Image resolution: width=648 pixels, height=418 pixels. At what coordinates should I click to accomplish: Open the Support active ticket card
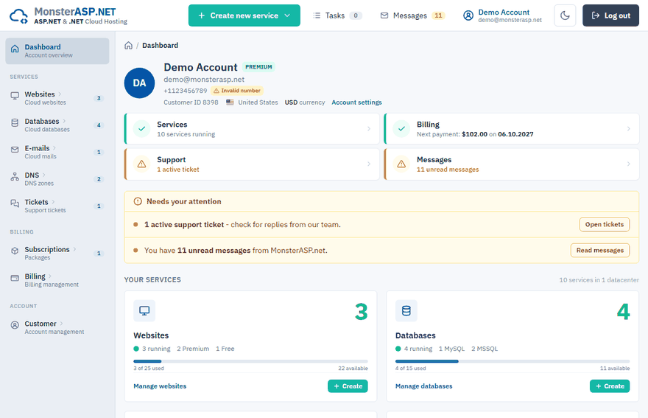point(252,164)
